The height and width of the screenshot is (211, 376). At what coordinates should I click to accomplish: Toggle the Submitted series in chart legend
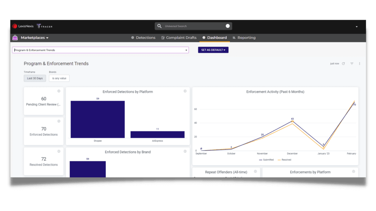click(267, 160)
